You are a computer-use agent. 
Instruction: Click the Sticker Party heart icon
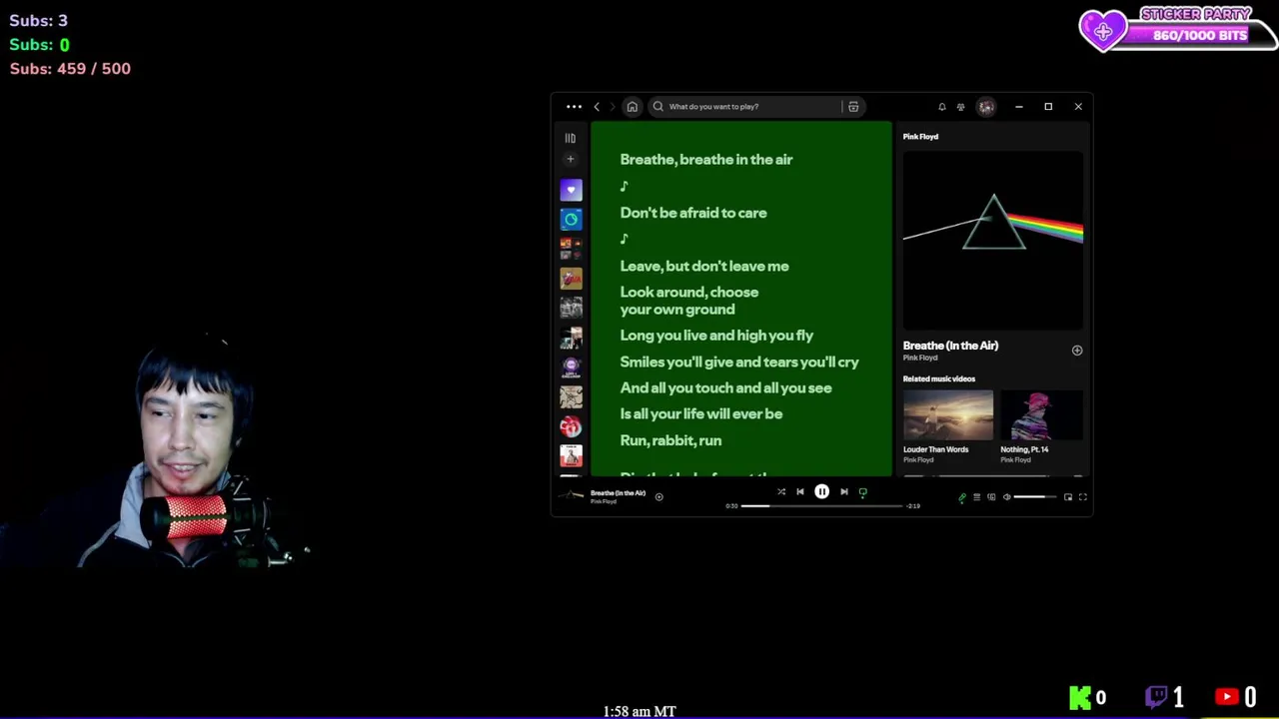1103,31
